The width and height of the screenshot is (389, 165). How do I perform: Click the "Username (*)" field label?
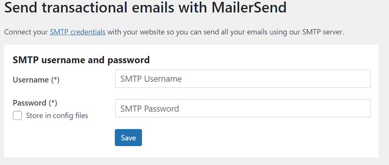point(36,80)
